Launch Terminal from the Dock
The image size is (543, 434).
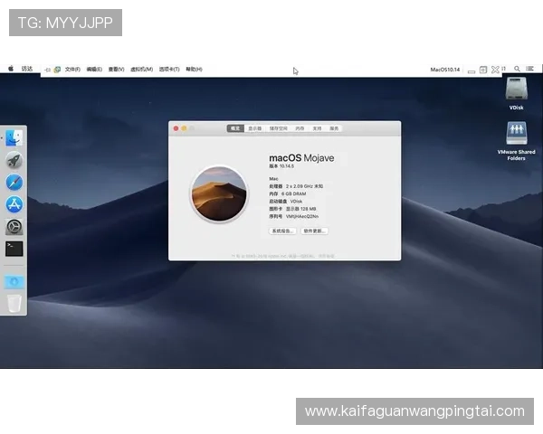pyautogui.click(x=14, y=249)
